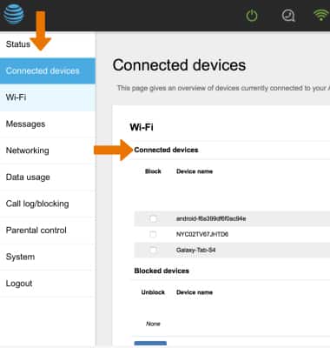
Task: Click the blue button below blocked devices
Action: (150, 344)
